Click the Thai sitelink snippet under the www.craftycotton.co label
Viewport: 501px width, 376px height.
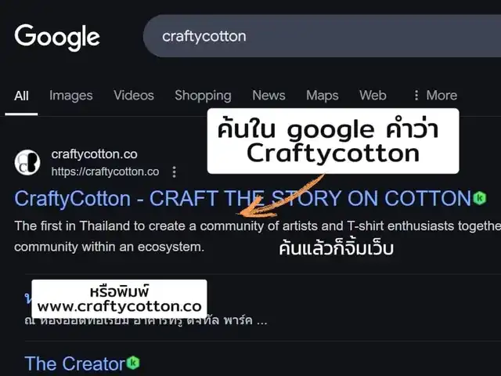click(x=146, y=320)
